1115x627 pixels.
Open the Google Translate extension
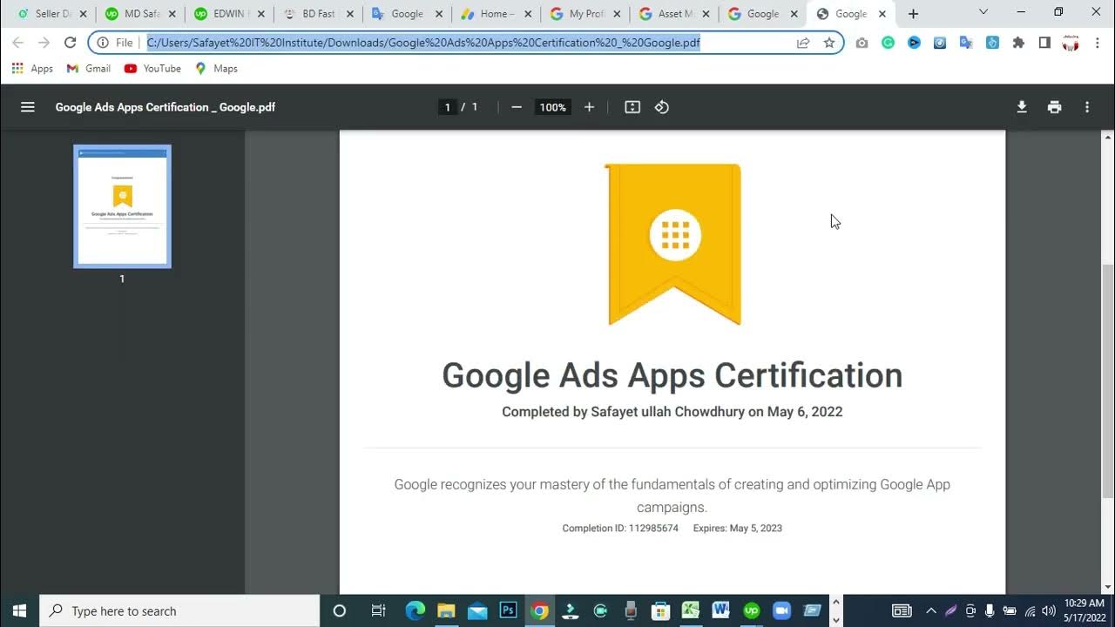click(x=966, y=42)
